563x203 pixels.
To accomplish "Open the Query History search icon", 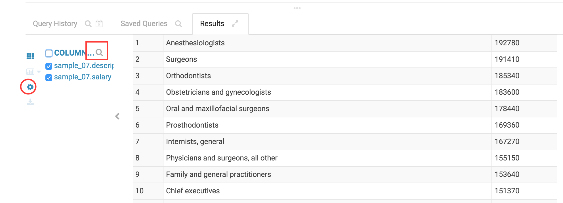I will coord(88,24).
